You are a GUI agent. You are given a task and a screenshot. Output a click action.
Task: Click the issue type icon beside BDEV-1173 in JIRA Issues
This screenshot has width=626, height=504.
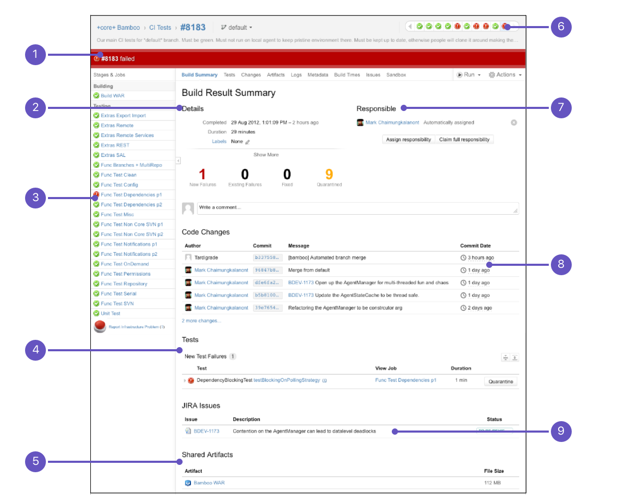(188, 432)
